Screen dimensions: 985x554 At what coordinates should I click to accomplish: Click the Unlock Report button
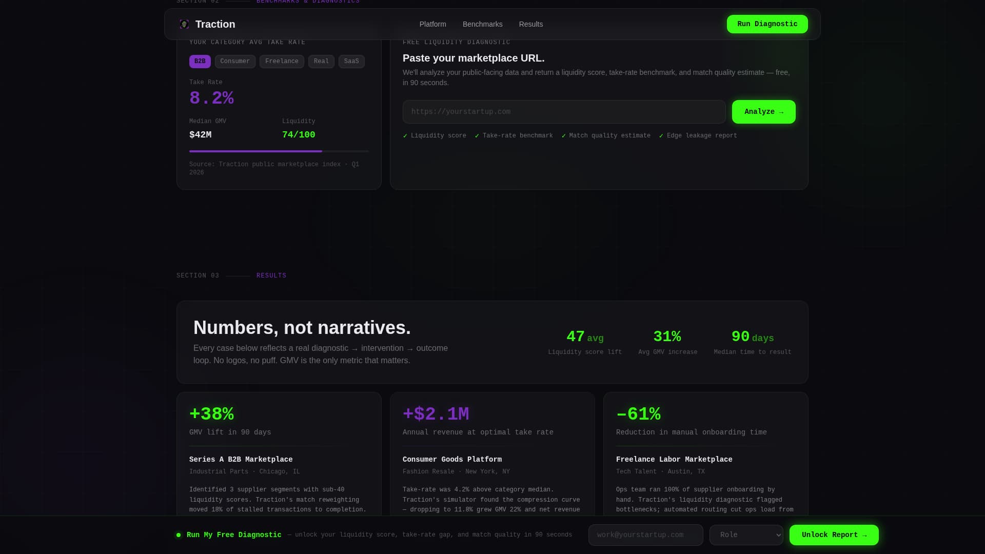pos(834,535)
